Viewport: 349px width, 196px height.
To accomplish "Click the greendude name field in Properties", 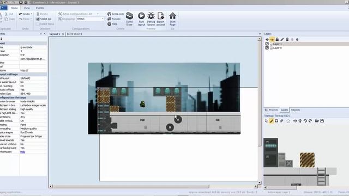I will pos(33,47).
